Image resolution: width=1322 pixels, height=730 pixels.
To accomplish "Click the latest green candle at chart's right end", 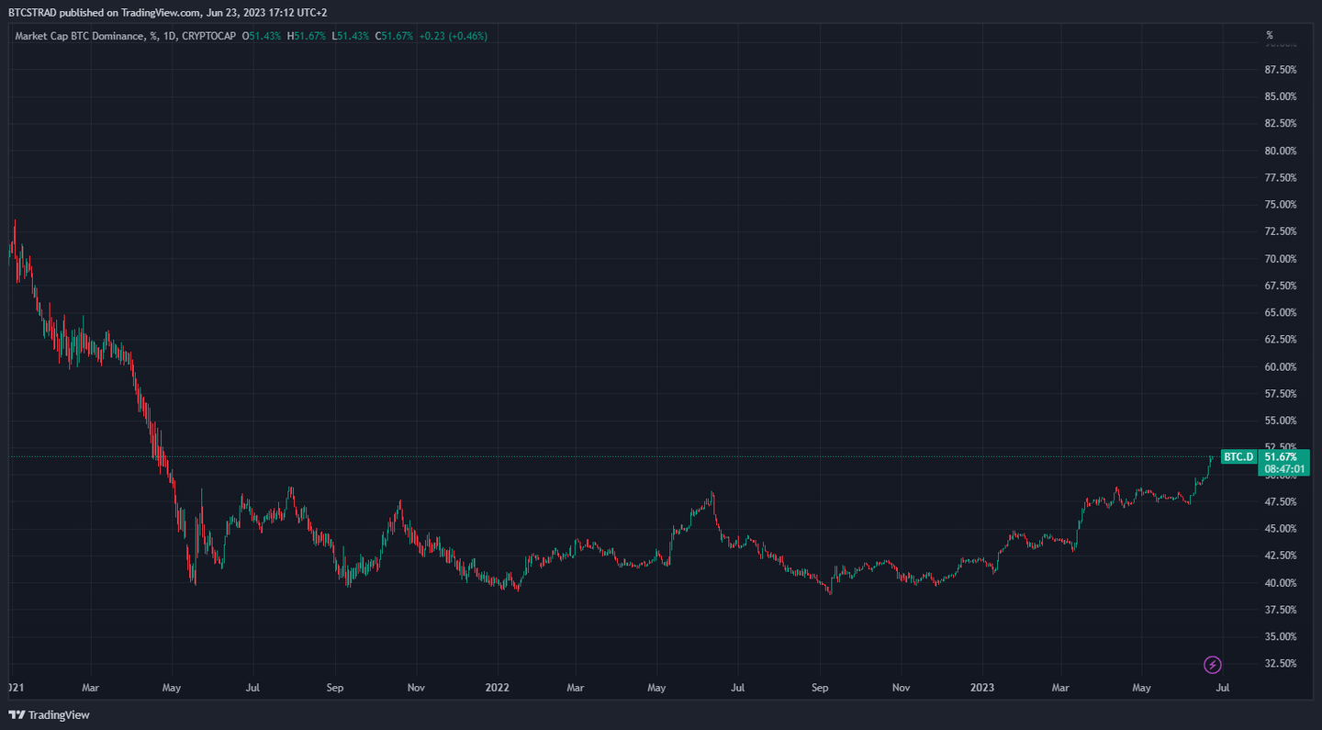I will (1212, 457).
